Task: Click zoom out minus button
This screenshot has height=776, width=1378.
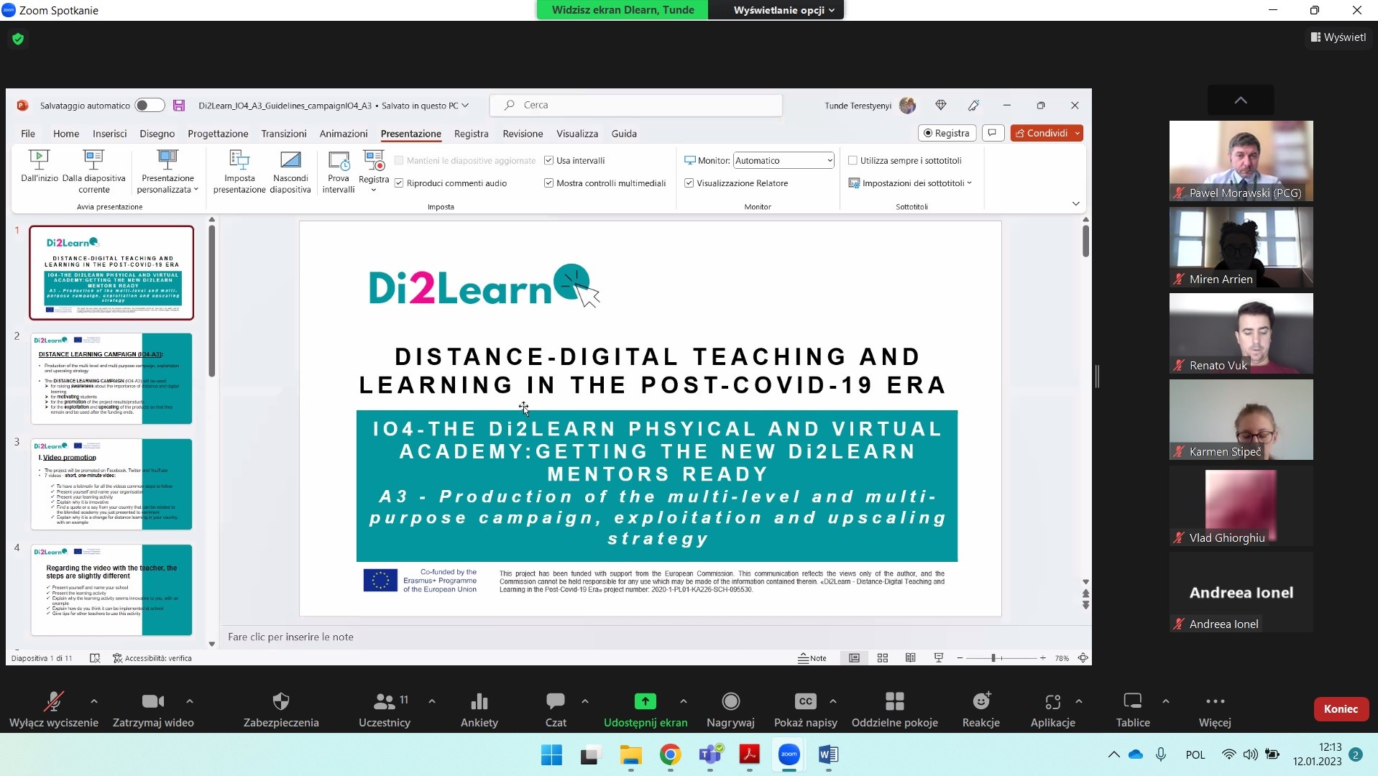Action: click(960, 658)
